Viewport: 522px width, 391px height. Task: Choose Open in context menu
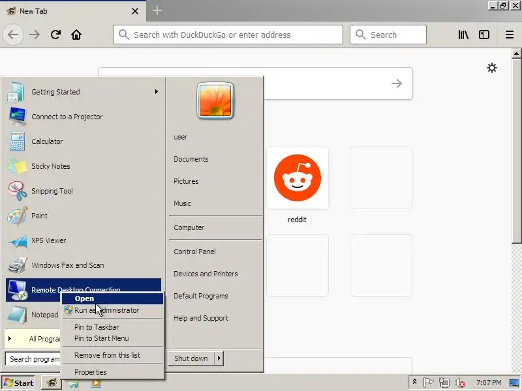(x=112, y=298)
